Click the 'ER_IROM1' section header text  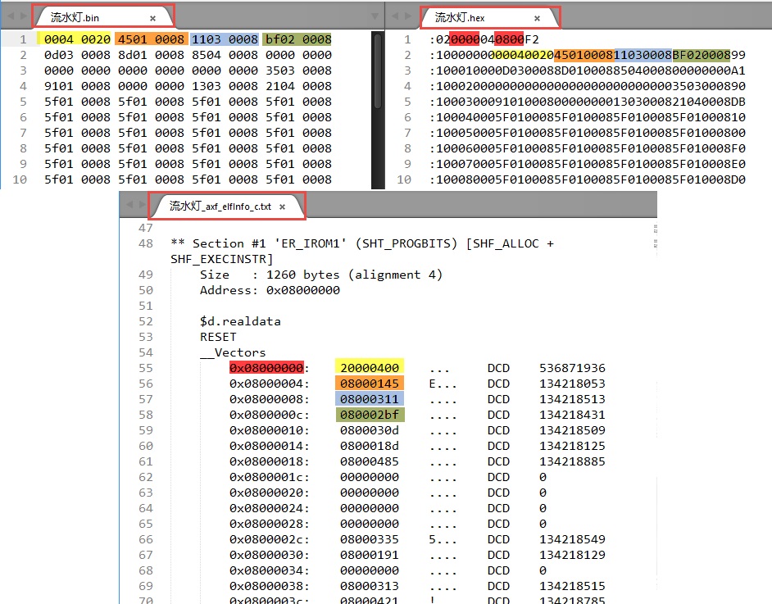pos(311,243)
